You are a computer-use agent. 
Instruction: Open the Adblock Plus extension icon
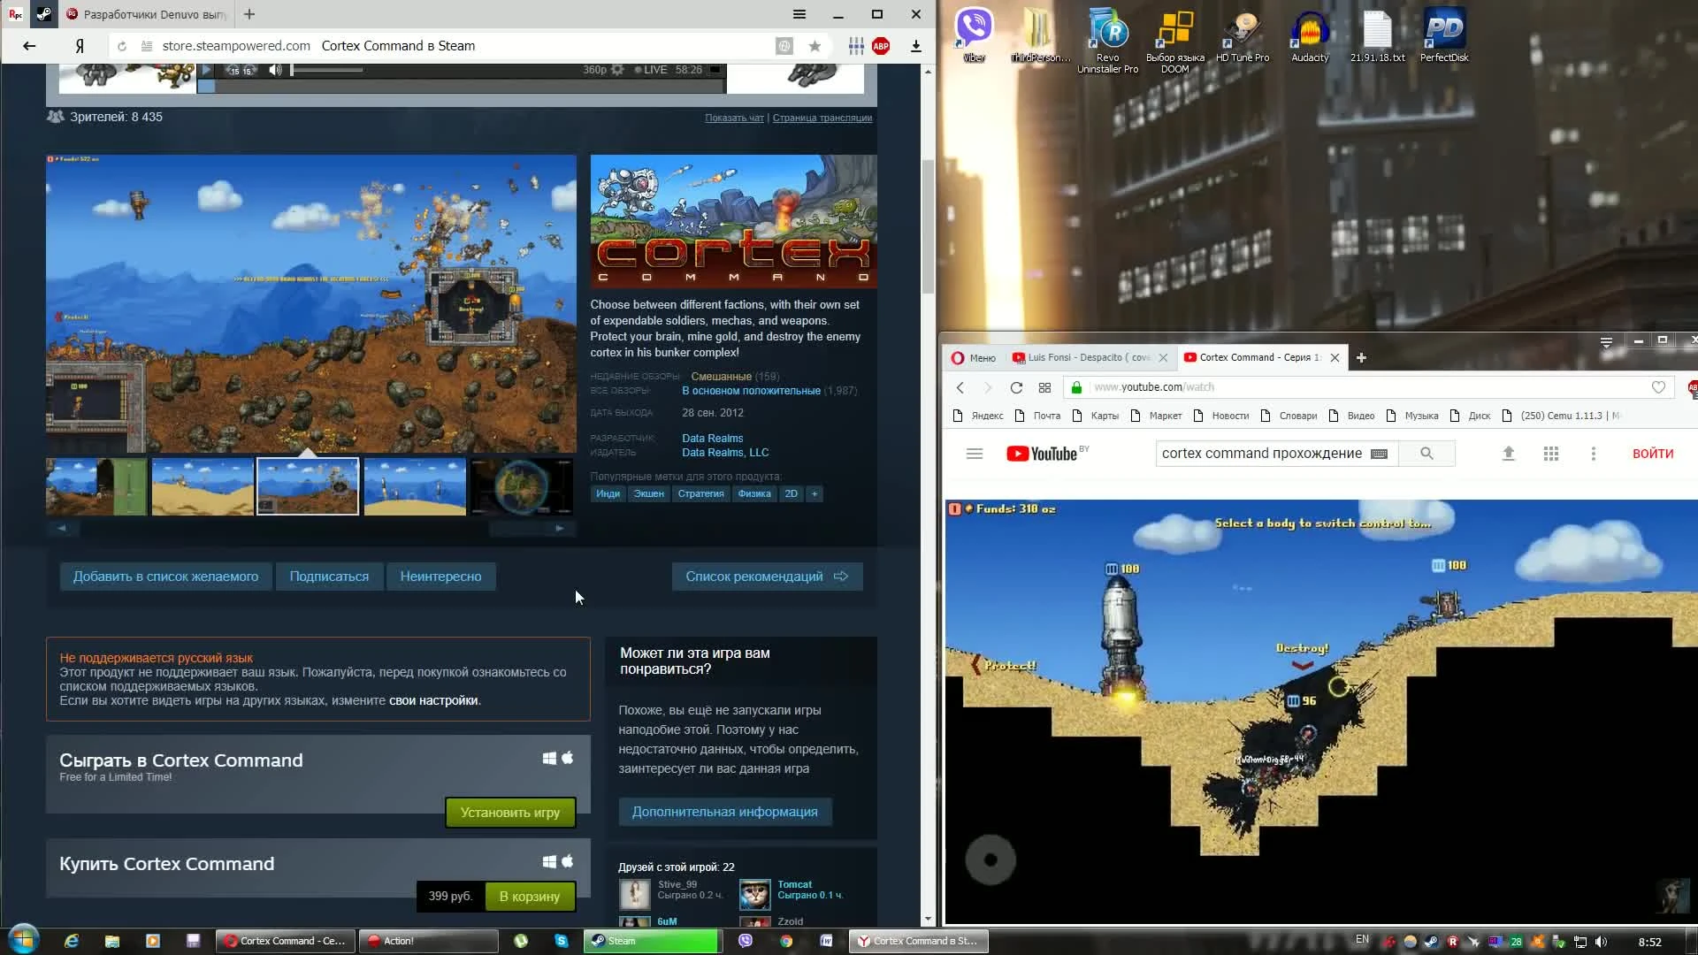[881, 46]
